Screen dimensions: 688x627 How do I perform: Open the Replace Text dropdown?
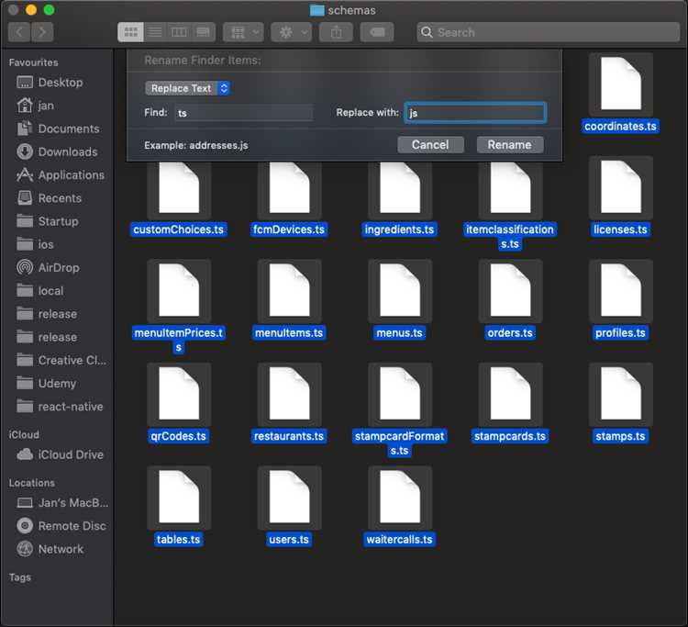click(188, 88)
